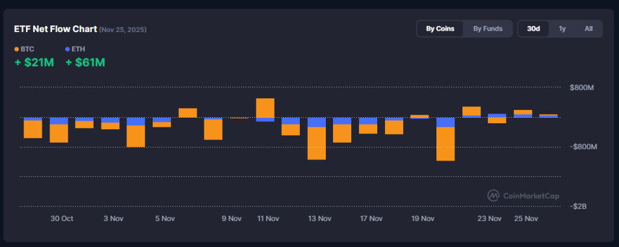The image size is (619, 247).
Task: Click the $800M y-axis label
Action: (582, 88)
